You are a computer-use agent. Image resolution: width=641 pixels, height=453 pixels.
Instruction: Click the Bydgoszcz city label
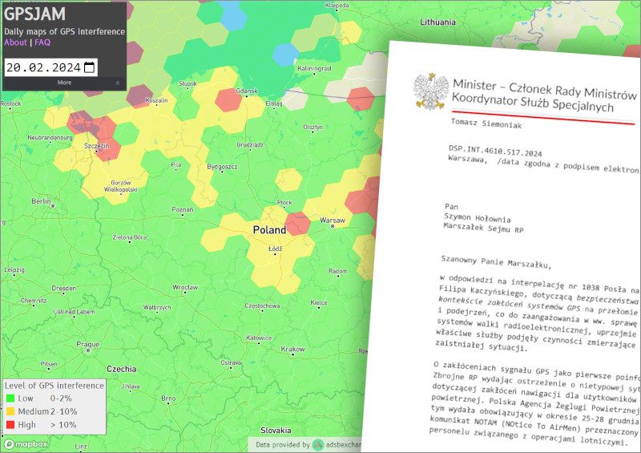click(x=222, y=167)
